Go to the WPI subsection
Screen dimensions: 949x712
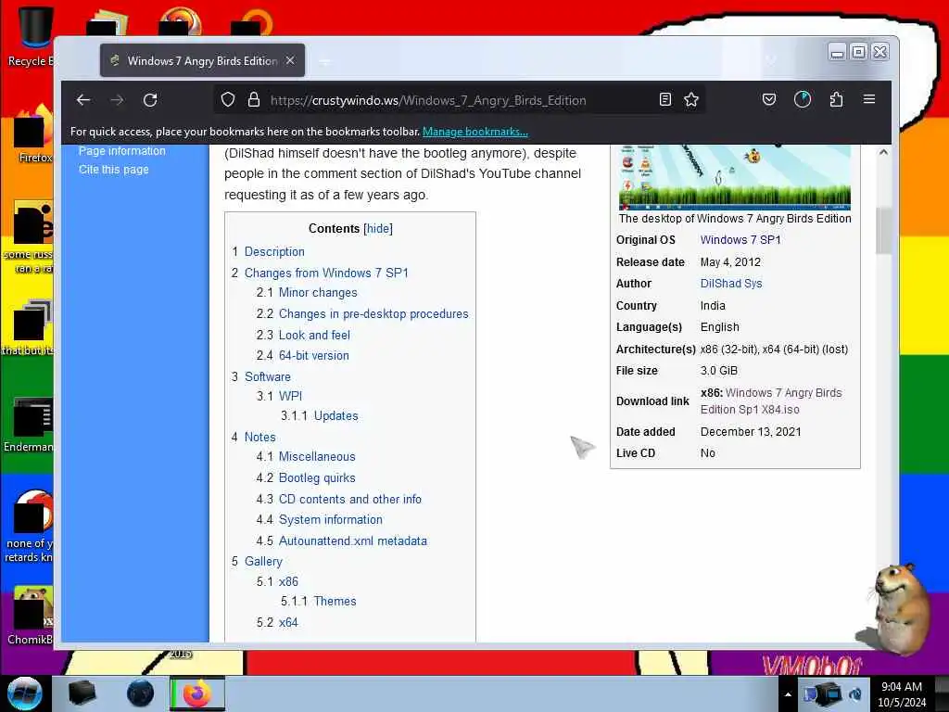pyautogui.click(x=290, y=396)
